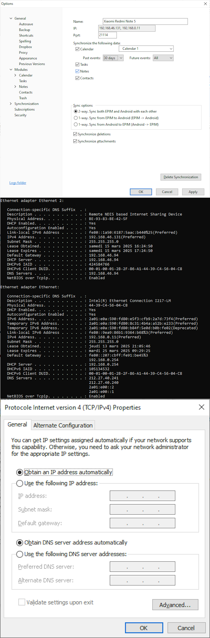Viewport: 210px width, 638px height.
Task: Collapse the General tree node
Action: [x=11, y=18]
